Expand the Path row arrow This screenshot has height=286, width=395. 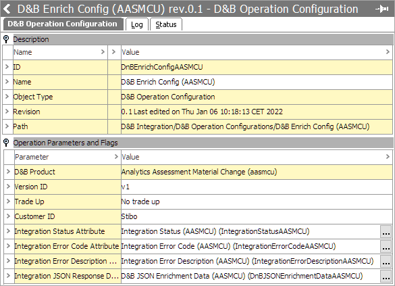7,126
